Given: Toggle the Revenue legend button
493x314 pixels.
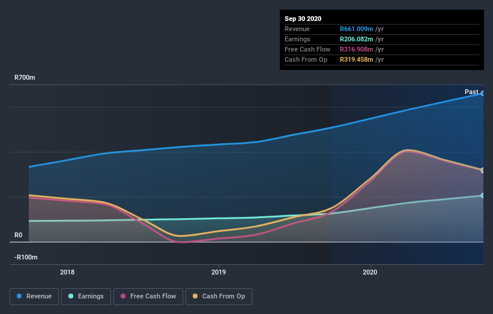Looking at the screenshot, I should 34,297.
